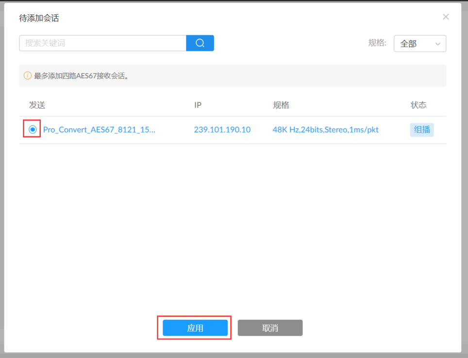This screenshot has height=358, width=468.
Task: Click the IP address 239.101.190.10
Action: point(222,130)
